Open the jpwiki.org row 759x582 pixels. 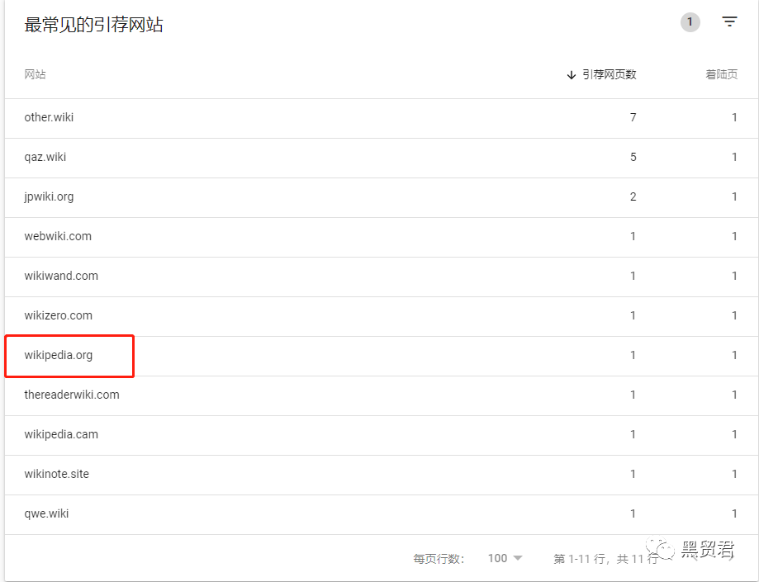pos(49,196)
